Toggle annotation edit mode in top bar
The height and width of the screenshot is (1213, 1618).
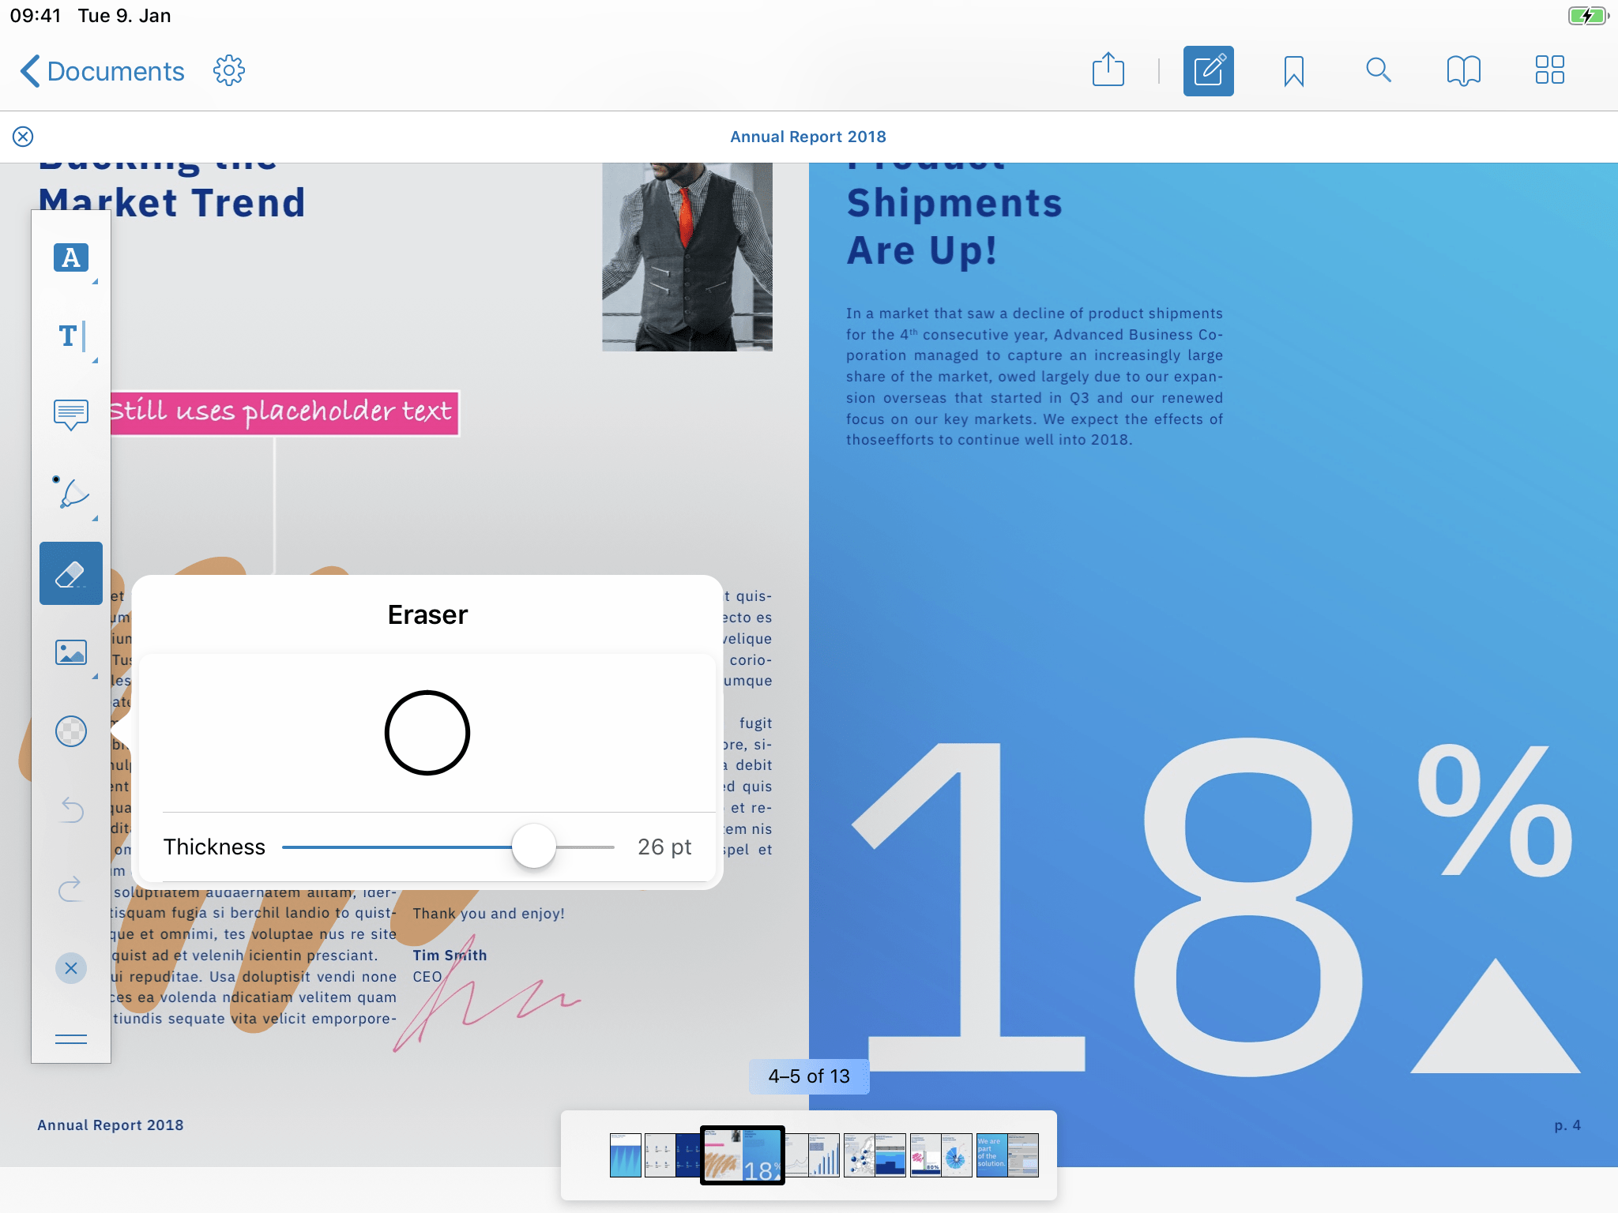click(1208, 71)
